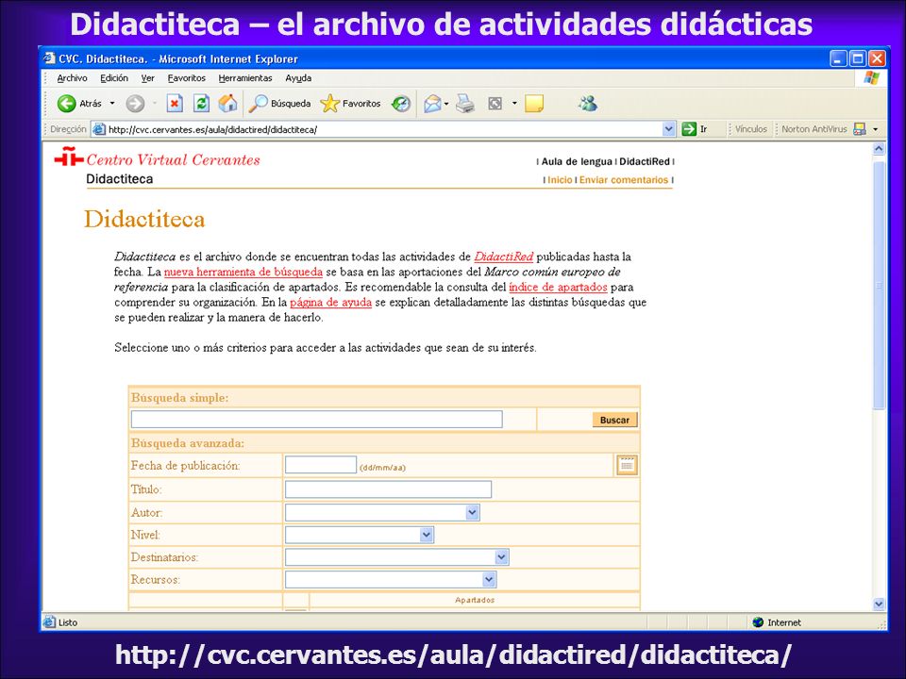
Task: Go to the home page icon
Action: coord(227,104)
